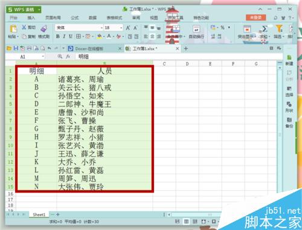Click the borders grid icon
This screenshot has height=230, width=302.
pyautogui.click(x=79, y=36)
